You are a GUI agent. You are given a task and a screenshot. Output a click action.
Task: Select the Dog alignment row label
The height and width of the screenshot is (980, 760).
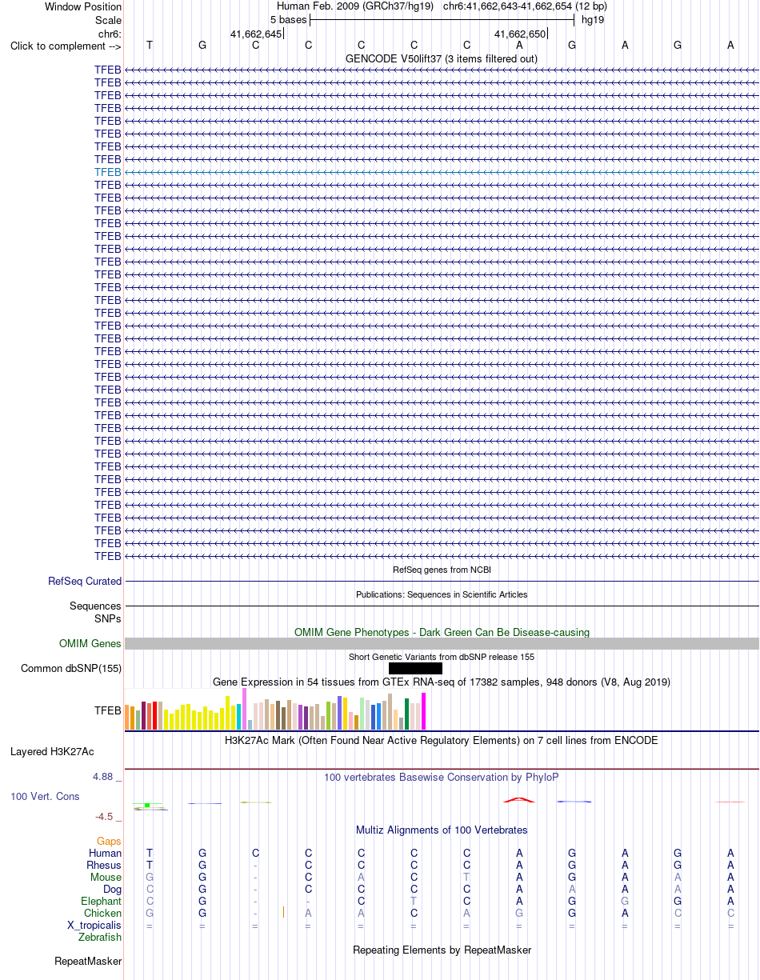[x=112, y=890]
